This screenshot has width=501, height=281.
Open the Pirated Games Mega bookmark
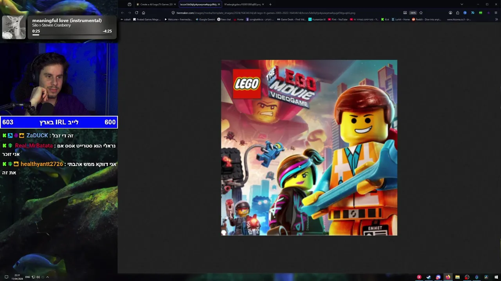tap(147, 19)
